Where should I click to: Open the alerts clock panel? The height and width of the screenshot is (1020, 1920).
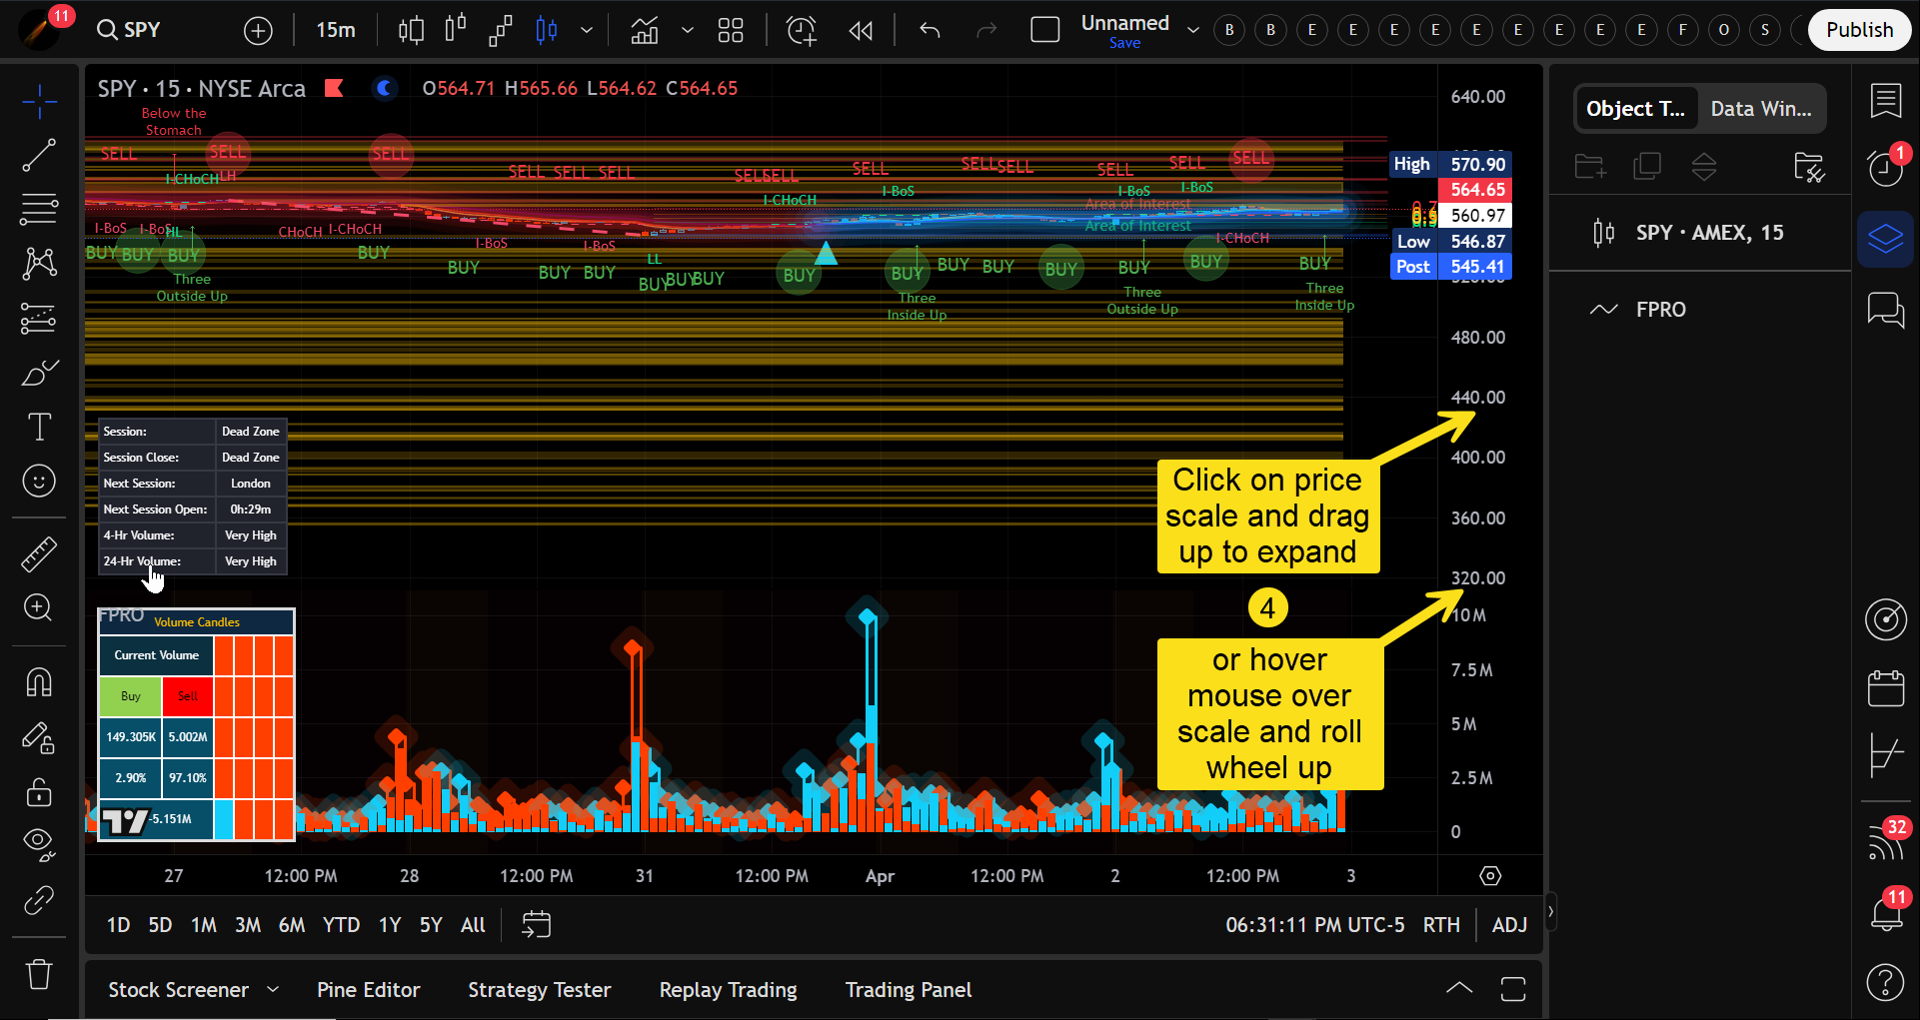(1885, 167)
